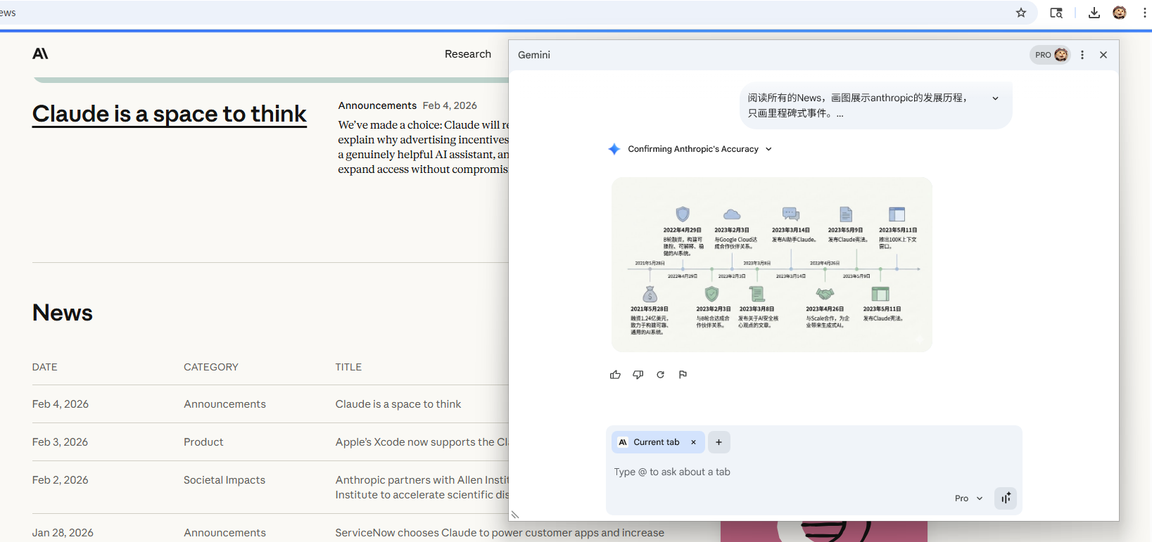1152x542 pixels.
Task: Click the Feb 2, 2026 date cell
Action: (60, 480)
